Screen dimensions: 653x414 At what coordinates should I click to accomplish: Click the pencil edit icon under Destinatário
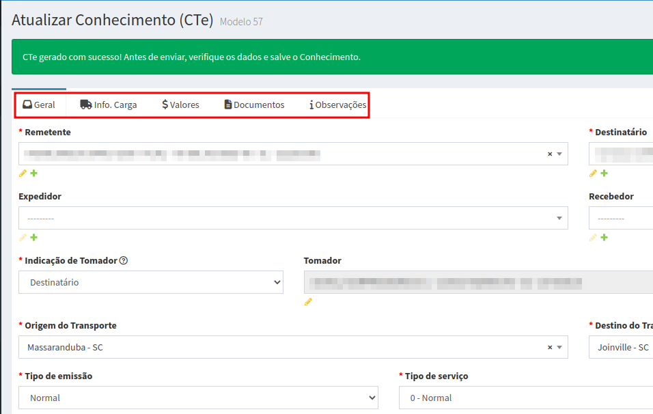tap(593, 174)
